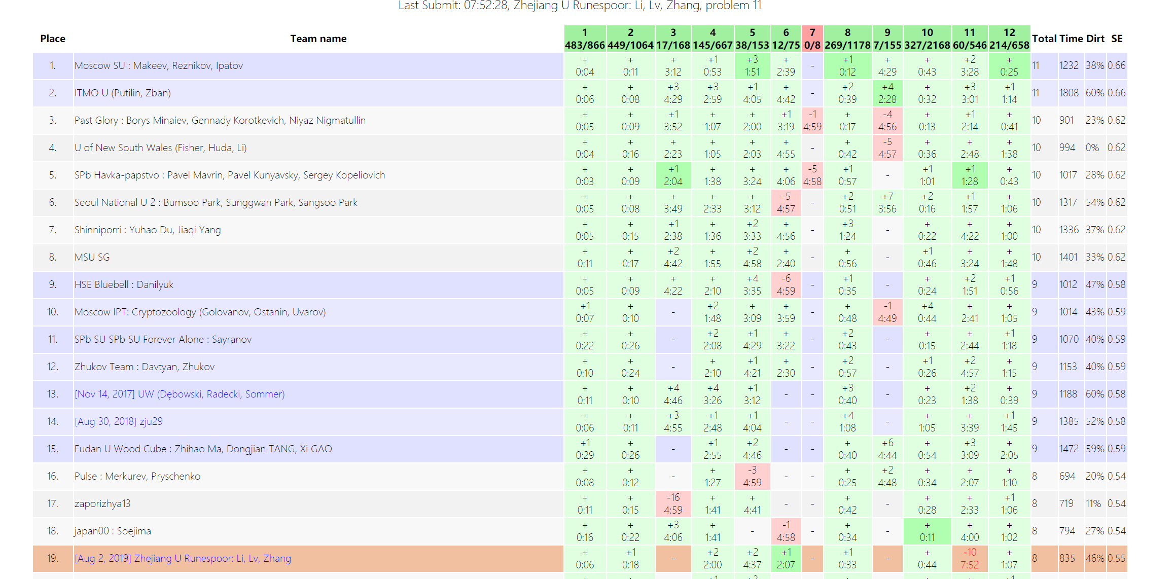Click the Place column header
Image resolution: width=1175 pixels, height=579 pixels.
[x=53, y=39]
